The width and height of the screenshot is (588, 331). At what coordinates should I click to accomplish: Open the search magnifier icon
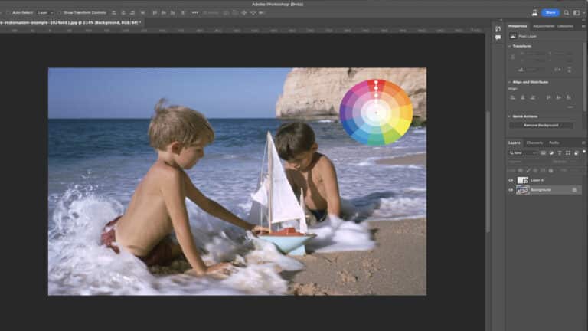(x=567, y=13)
